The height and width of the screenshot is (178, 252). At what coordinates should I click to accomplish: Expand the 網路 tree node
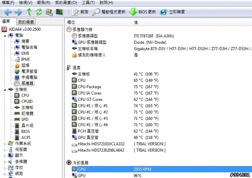point(5,174)
